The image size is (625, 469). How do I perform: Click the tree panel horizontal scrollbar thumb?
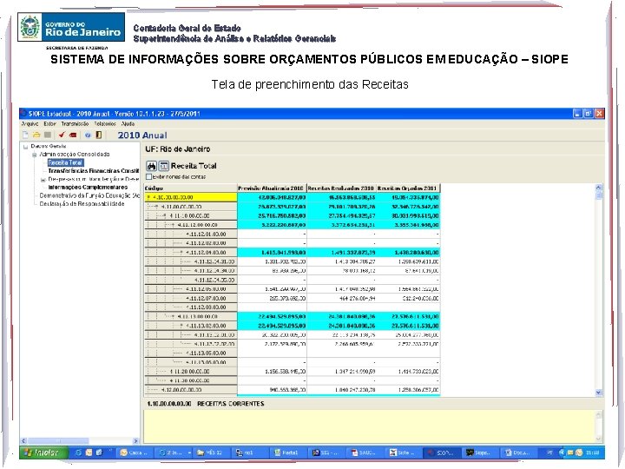[x=58, y=441]
